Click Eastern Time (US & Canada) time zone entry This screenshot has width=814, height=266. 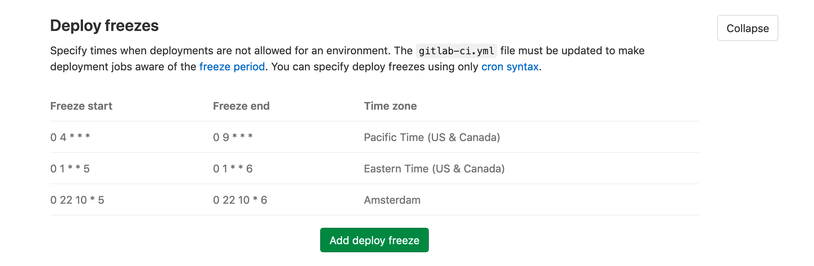(x=435, y=169)
